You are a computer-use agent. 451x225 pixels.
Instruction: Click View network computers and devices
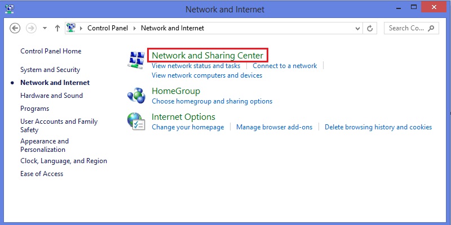[x=207, y=75]
